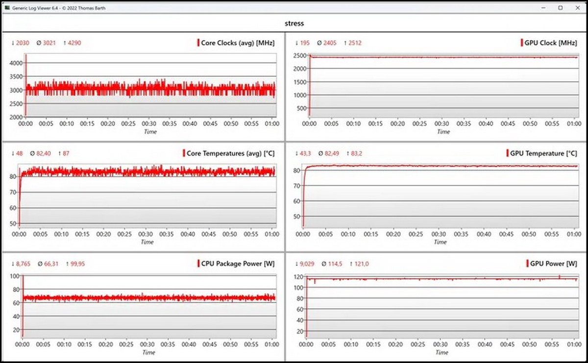Screen dimensions: 588x363
Task: Select the 'stress' header title
Action: (x=294, y=23)
